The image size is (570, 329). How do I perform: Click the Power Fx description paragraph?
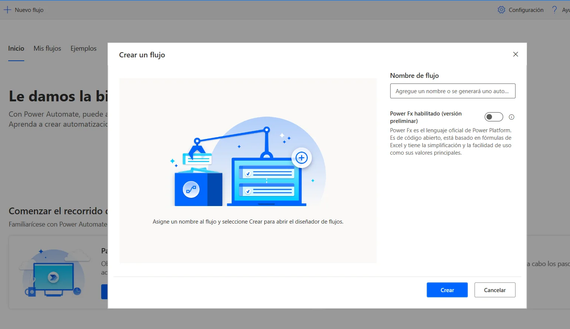click(x=451, y=142)
